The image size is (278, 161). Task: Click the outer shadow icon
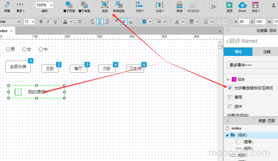coord(159,22)
